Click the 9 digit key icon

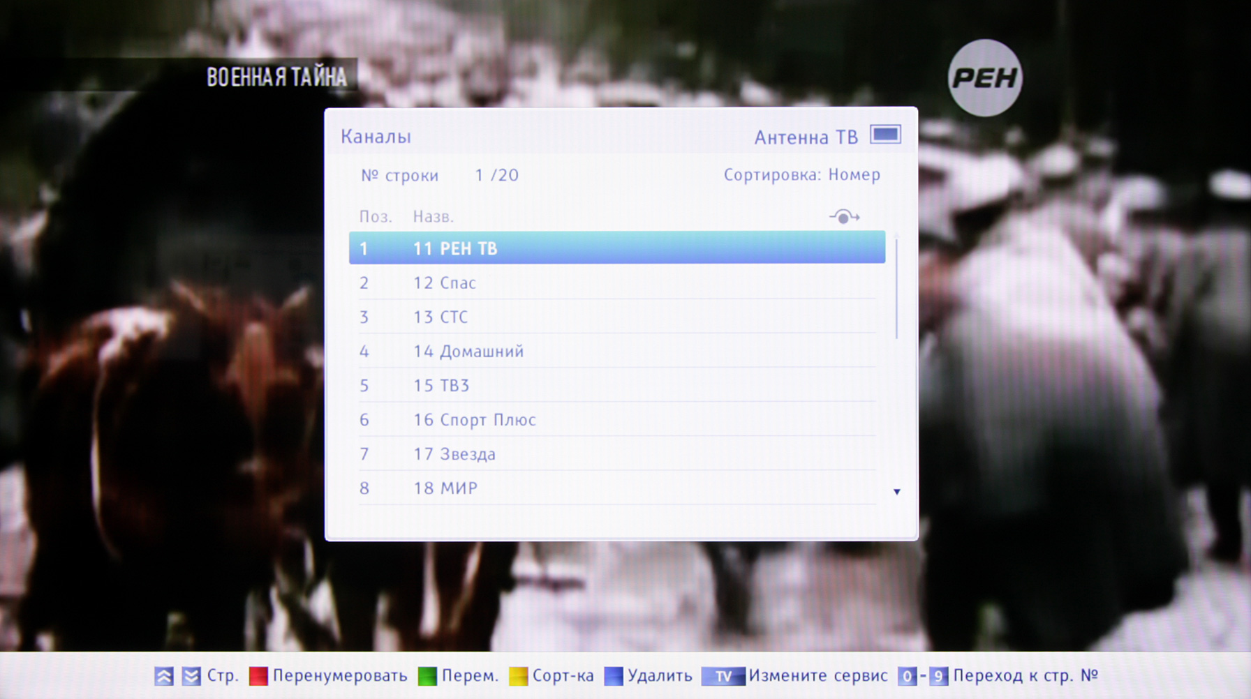tap(938, 676)
